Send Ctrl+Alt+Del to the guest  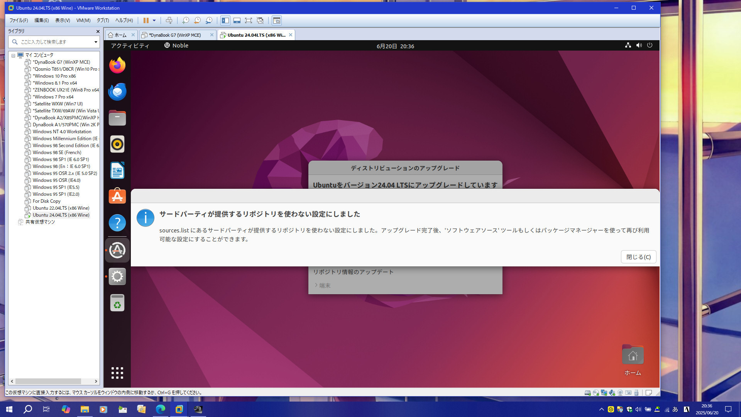click(169, 20)
